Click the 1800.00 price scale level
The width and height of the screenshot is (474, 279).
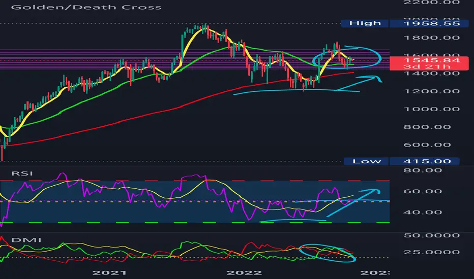[432, 38]
